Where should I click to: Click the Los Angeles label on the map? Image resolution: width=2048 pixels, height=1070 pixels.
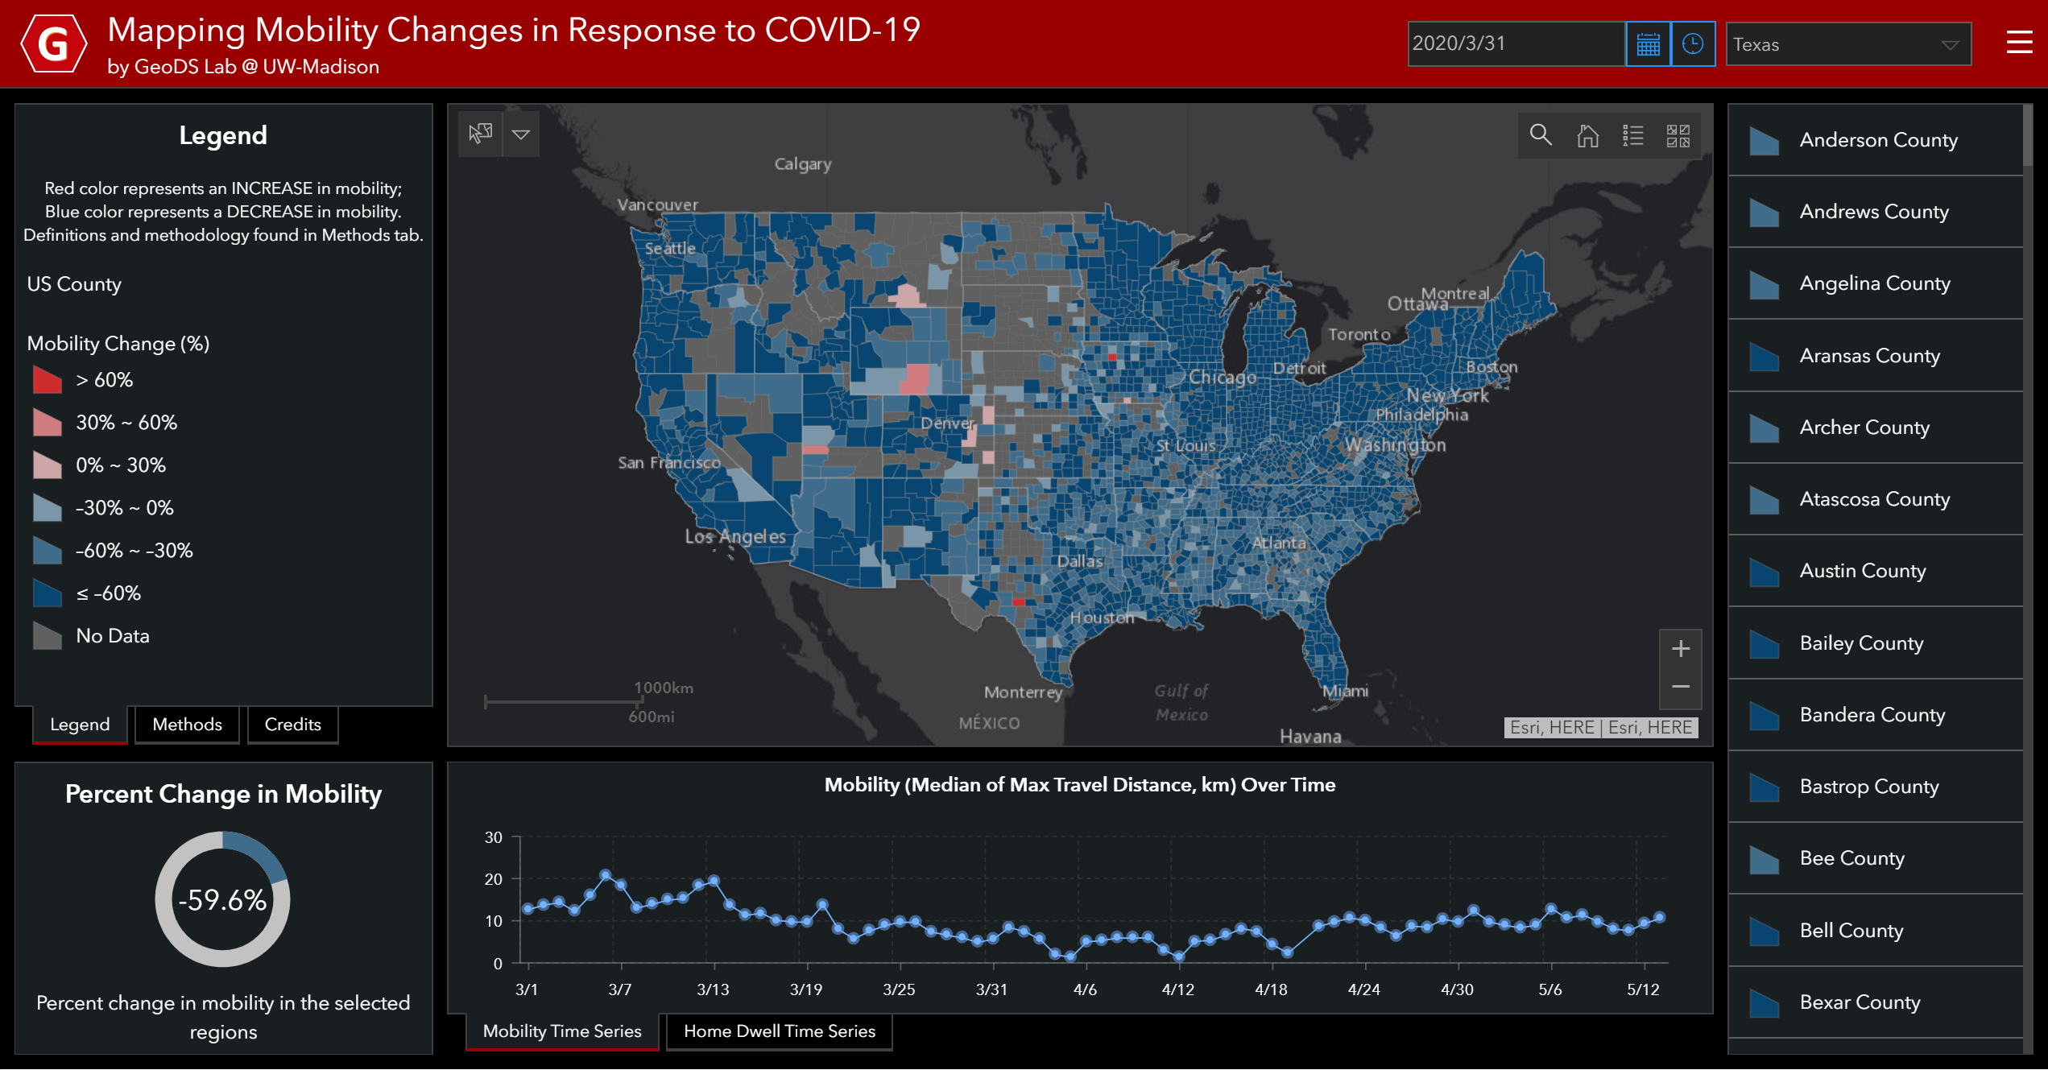pos(735,537)
